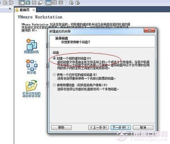170x144 pixels.
Task: Click the 取消 button
Action: click(143, 127)
